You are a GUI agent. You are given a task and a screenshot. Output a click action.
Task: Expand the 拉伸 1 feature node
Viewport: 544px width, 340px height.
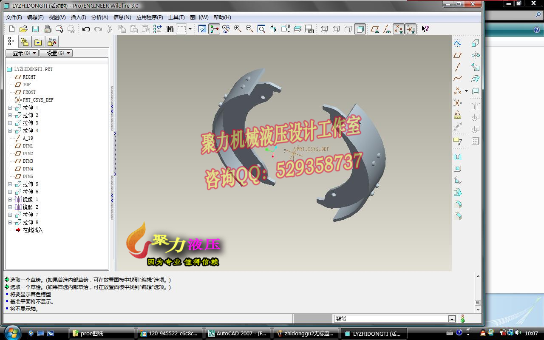pos(9,108)
